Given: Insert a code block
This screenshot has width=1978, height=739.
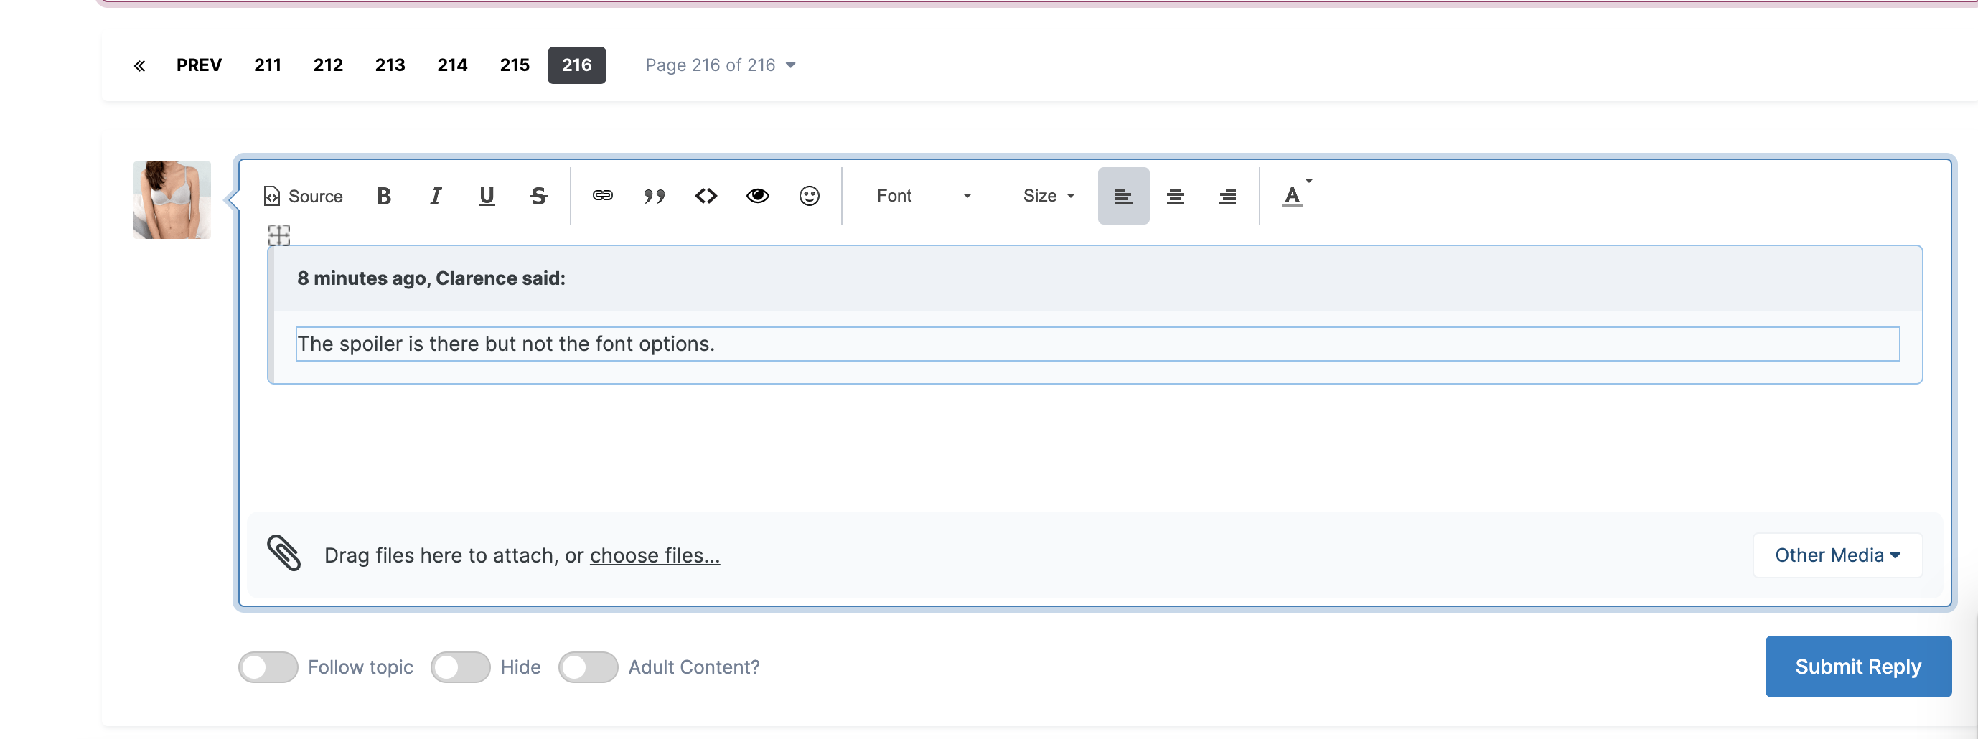Looking at the screenshot, I should tap(706, 197).
